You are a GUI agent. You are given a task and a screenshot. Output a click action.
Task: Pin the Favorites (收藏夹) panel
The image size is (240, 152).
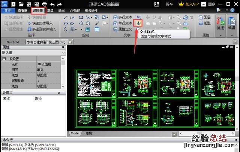pos(58,93)
